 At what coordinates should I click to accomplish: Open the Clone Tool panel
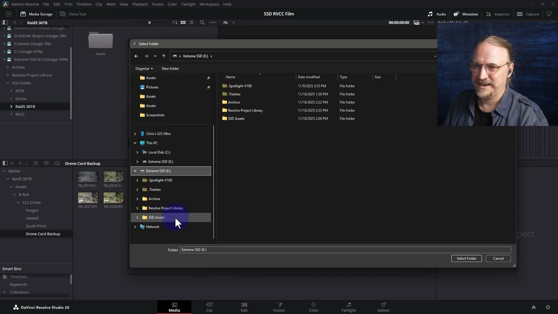[73, 14]
